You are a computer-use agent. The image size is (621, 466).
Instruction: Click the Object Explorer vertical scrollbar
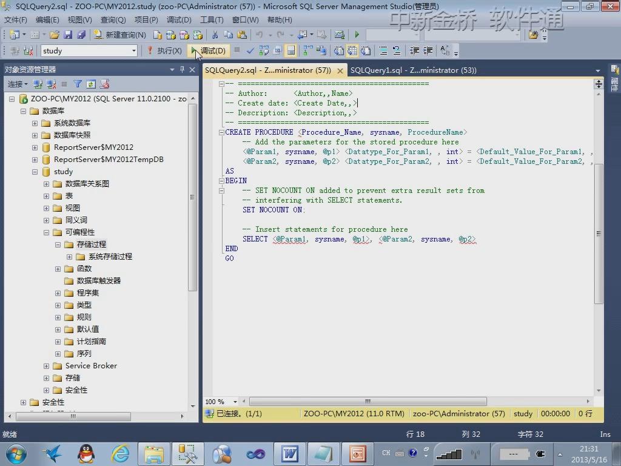click(x=192, y=198)
